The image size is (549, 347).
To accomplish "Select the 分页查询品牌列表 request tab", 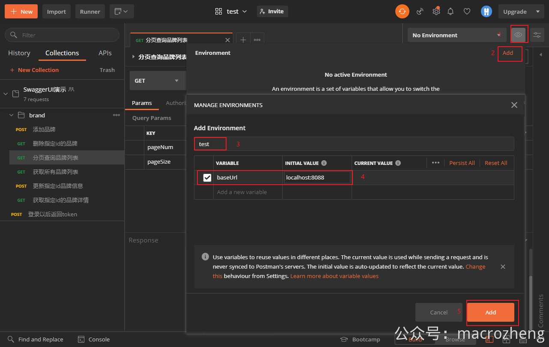I will pyautogui.click(x=181, y=40).
